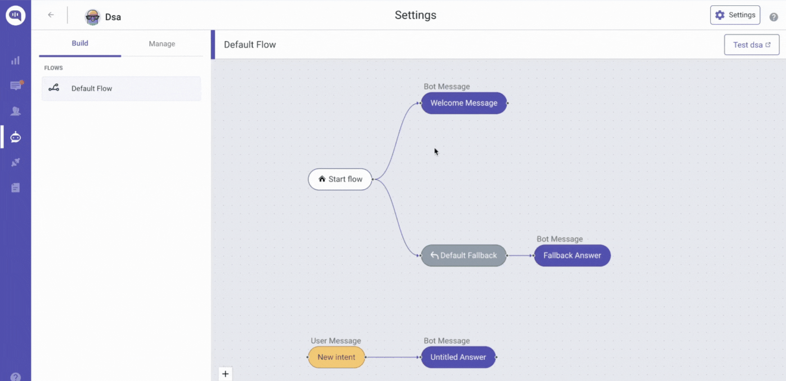Select the Fallback Answer node
786x381 pixels.
point(572,255)
